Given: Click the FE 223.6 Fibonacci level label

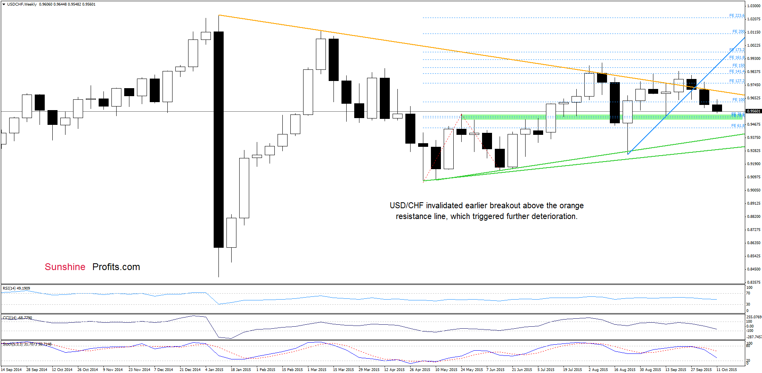Looking at the screenshot, I should pos(737,16).
